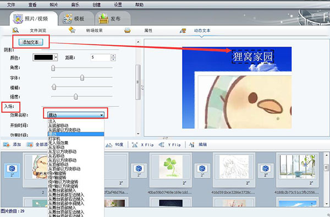Screen dimensions: 330x217
Task: Collapse the 效果名称 combo box arrow
Action: [x=101, y=115]
